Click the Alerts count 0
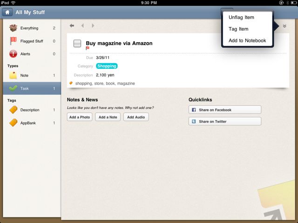 click(54, 54)
